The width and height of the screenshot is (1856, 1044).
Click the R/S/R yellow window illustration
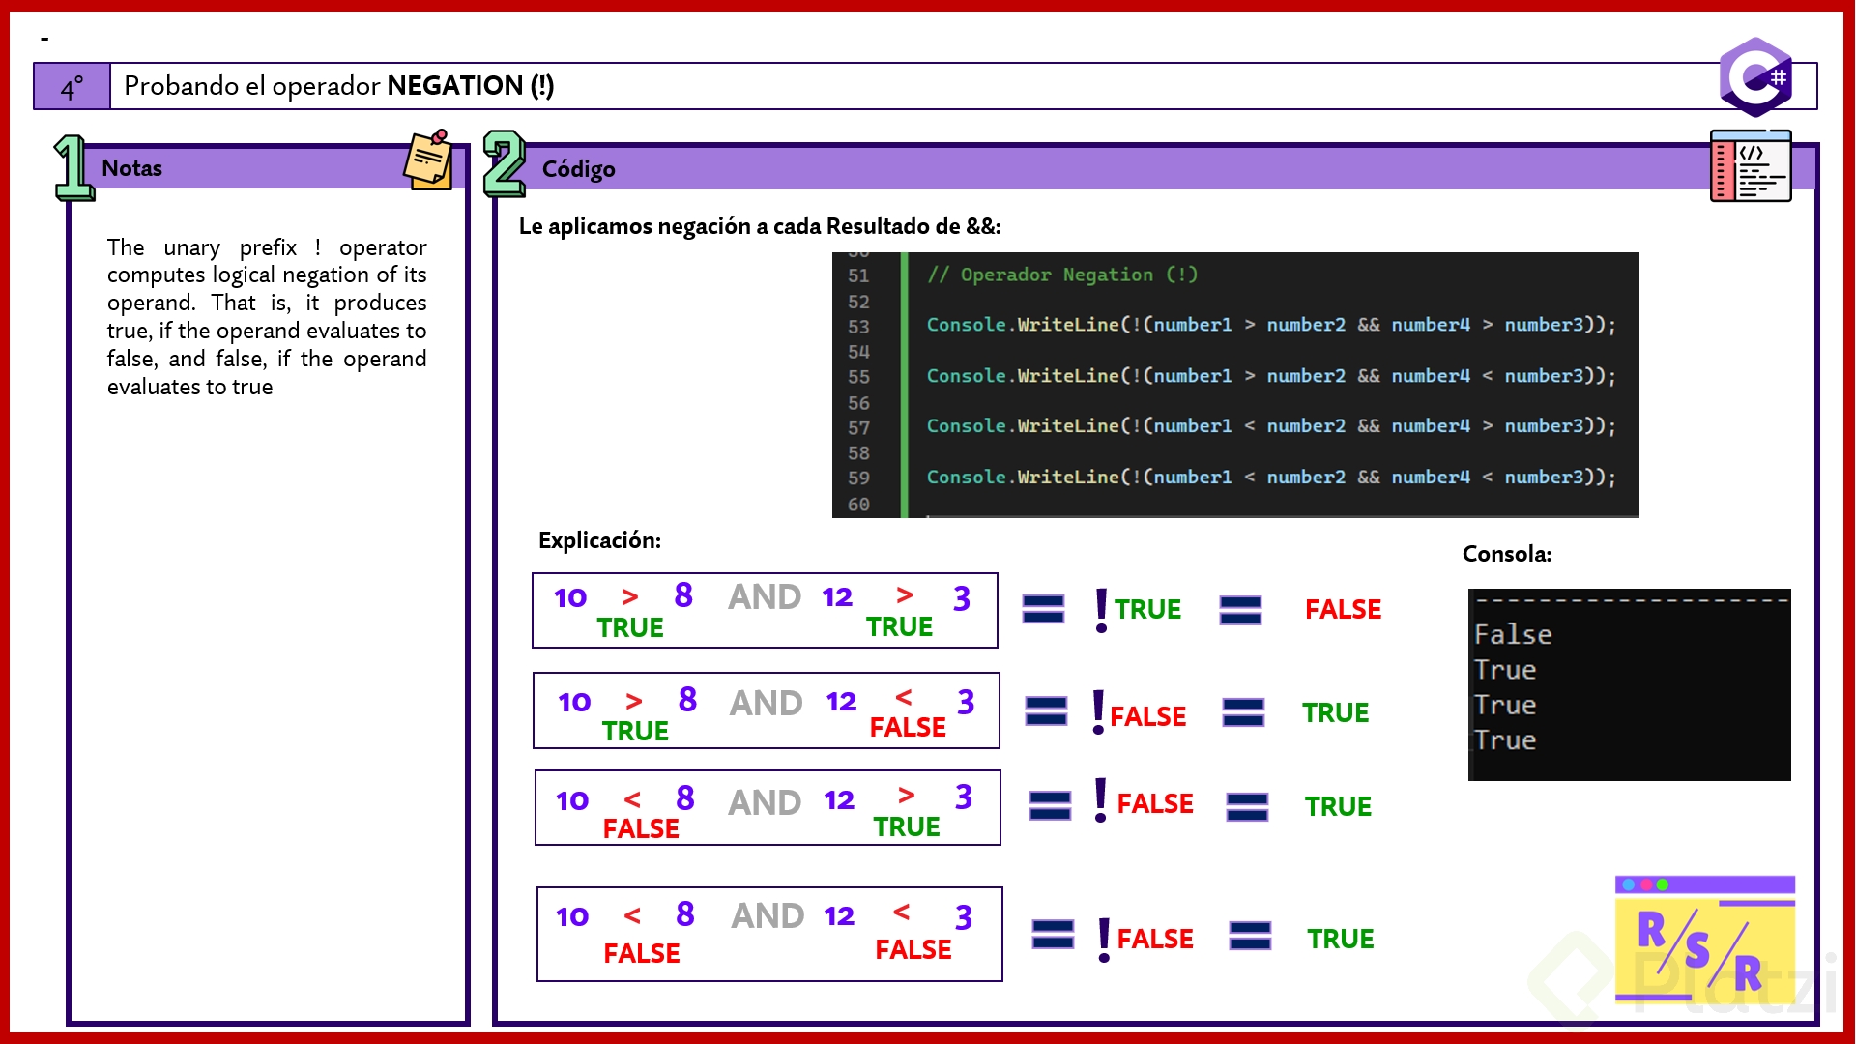[1704, 940]
